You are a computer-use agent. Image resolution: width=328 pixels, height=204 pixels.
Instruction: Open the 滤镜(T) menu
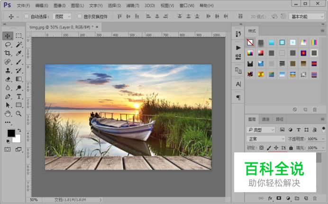pyautogui.click(x=133, y=6)
